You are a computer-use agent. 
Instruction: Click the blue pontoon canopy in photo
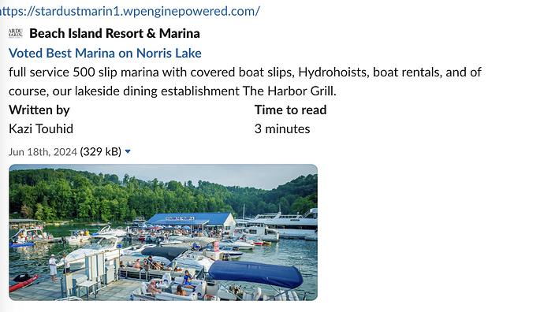(x=256, y=273)
